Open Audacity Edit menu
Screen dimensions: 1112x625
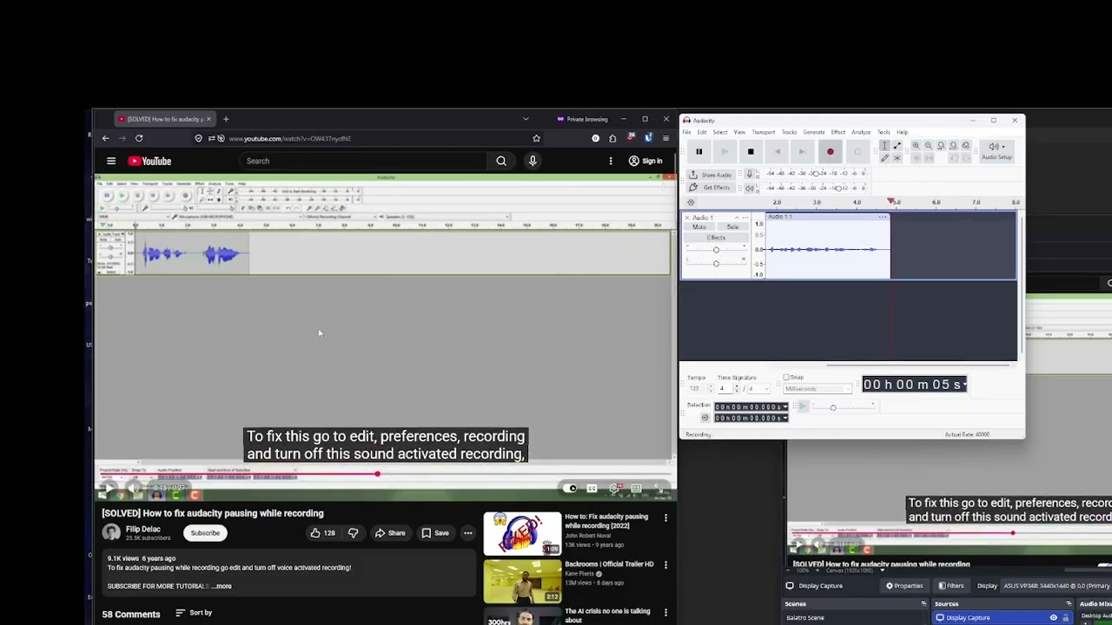(x=702, y=132)
